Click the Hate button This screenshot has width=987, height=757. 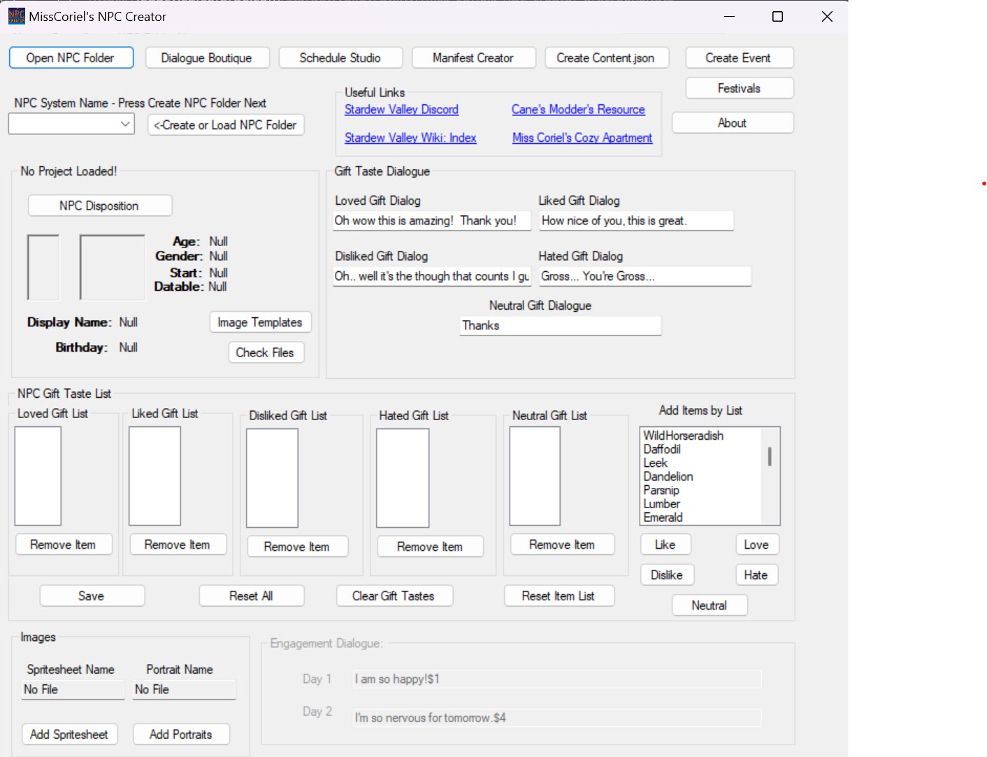(757, 575)
